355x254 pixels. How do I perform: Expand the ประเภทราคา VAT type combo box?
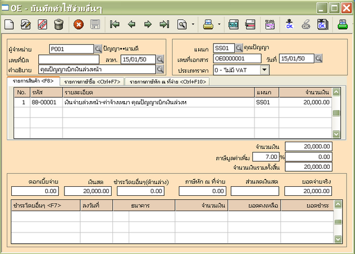265,71
